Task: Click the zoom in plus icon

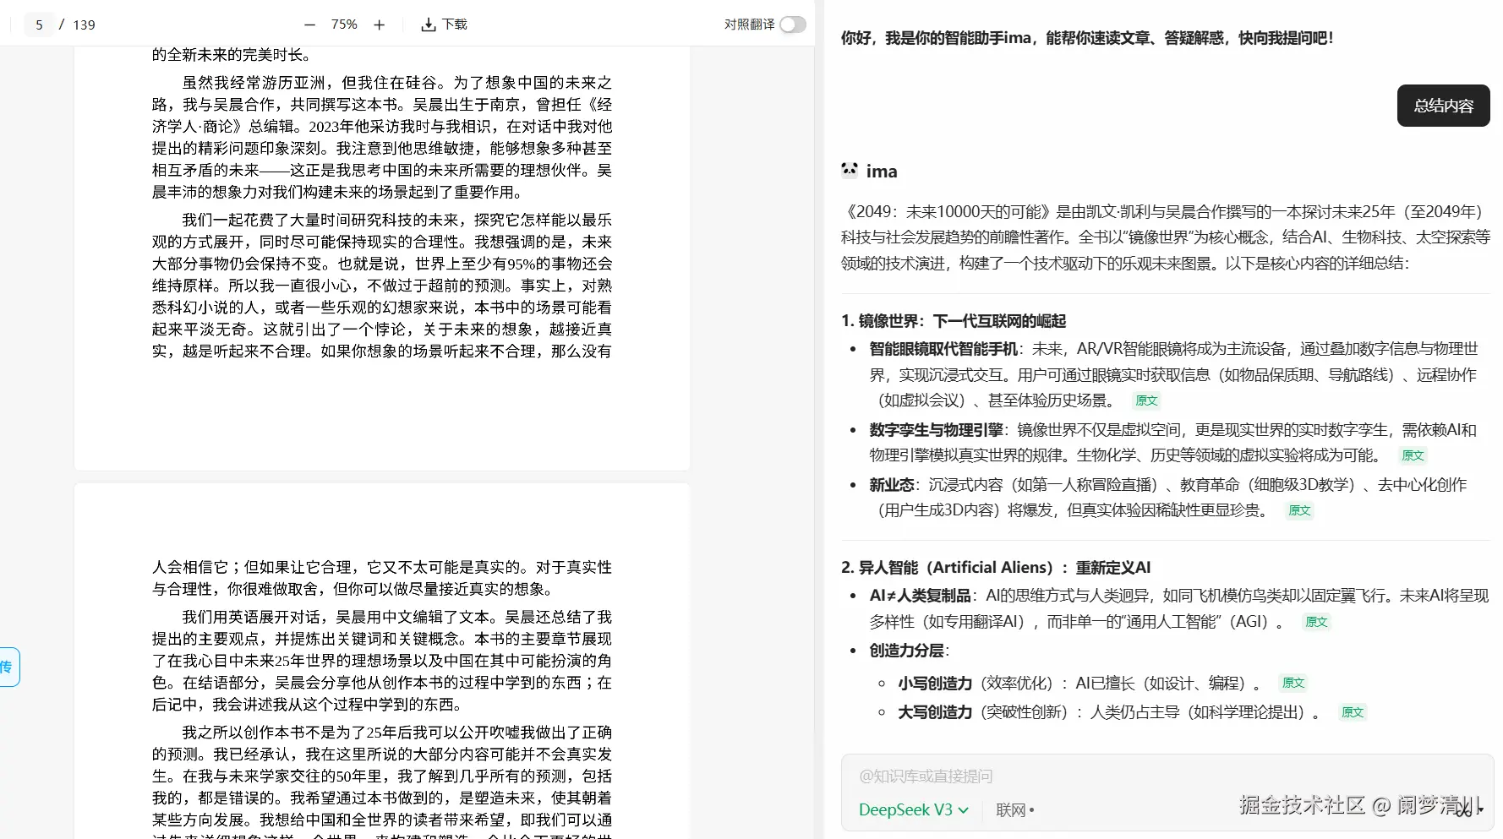Action: [380, 25]
